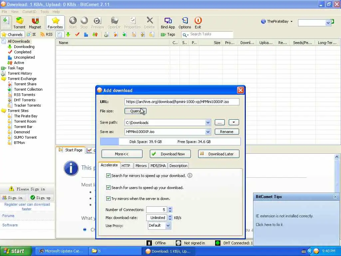Click the Exit power icon
This screenshot has width=341, height=256.
tap(198, 23)
